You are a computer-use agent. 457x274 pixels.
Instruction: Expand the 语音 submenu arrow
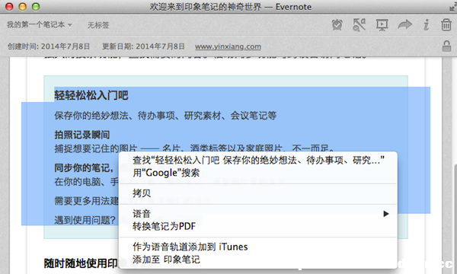pos(386,214)
